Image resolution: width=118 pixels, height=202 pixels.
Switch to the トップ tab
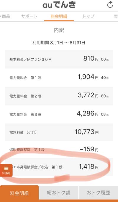pos(88,17)
